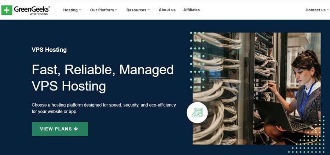This screenshot has height=155, width=330.
Task: Click the GreenGeeks Web Hosting wordmark
Action: (32, 11)
